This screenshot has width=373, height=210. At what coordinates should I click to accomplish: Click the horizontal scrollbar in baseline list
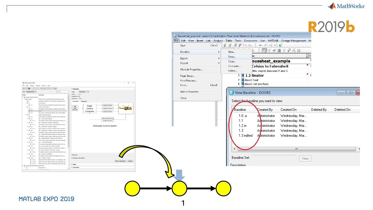tap(296, 149)
